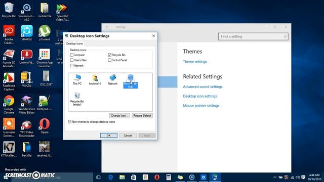324x182 pixels.
Task: Select the Desktop Icons tab
Action: click(74, 43)
